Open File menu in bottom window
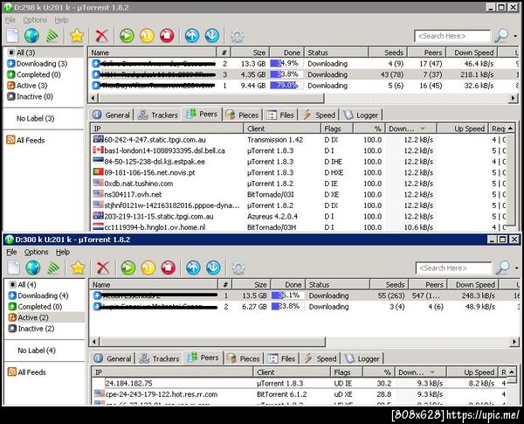 click(11, 252)
